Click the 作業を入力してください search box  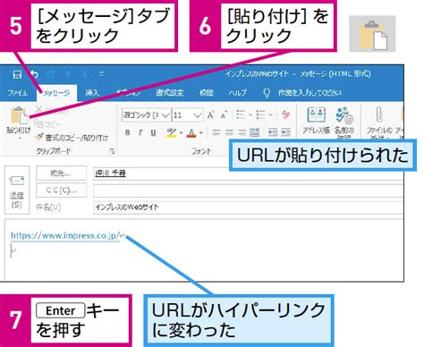(310, 93)
